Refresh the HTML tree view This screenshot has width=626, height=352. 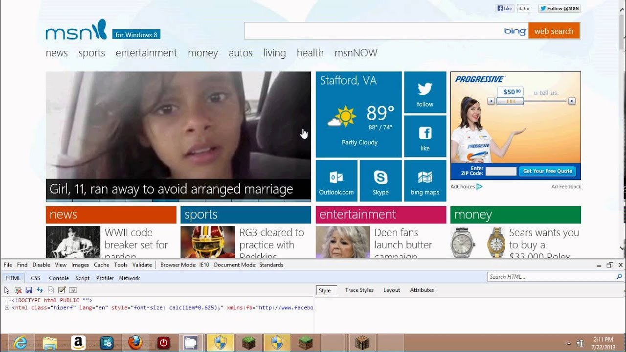(x=40, y=290)
